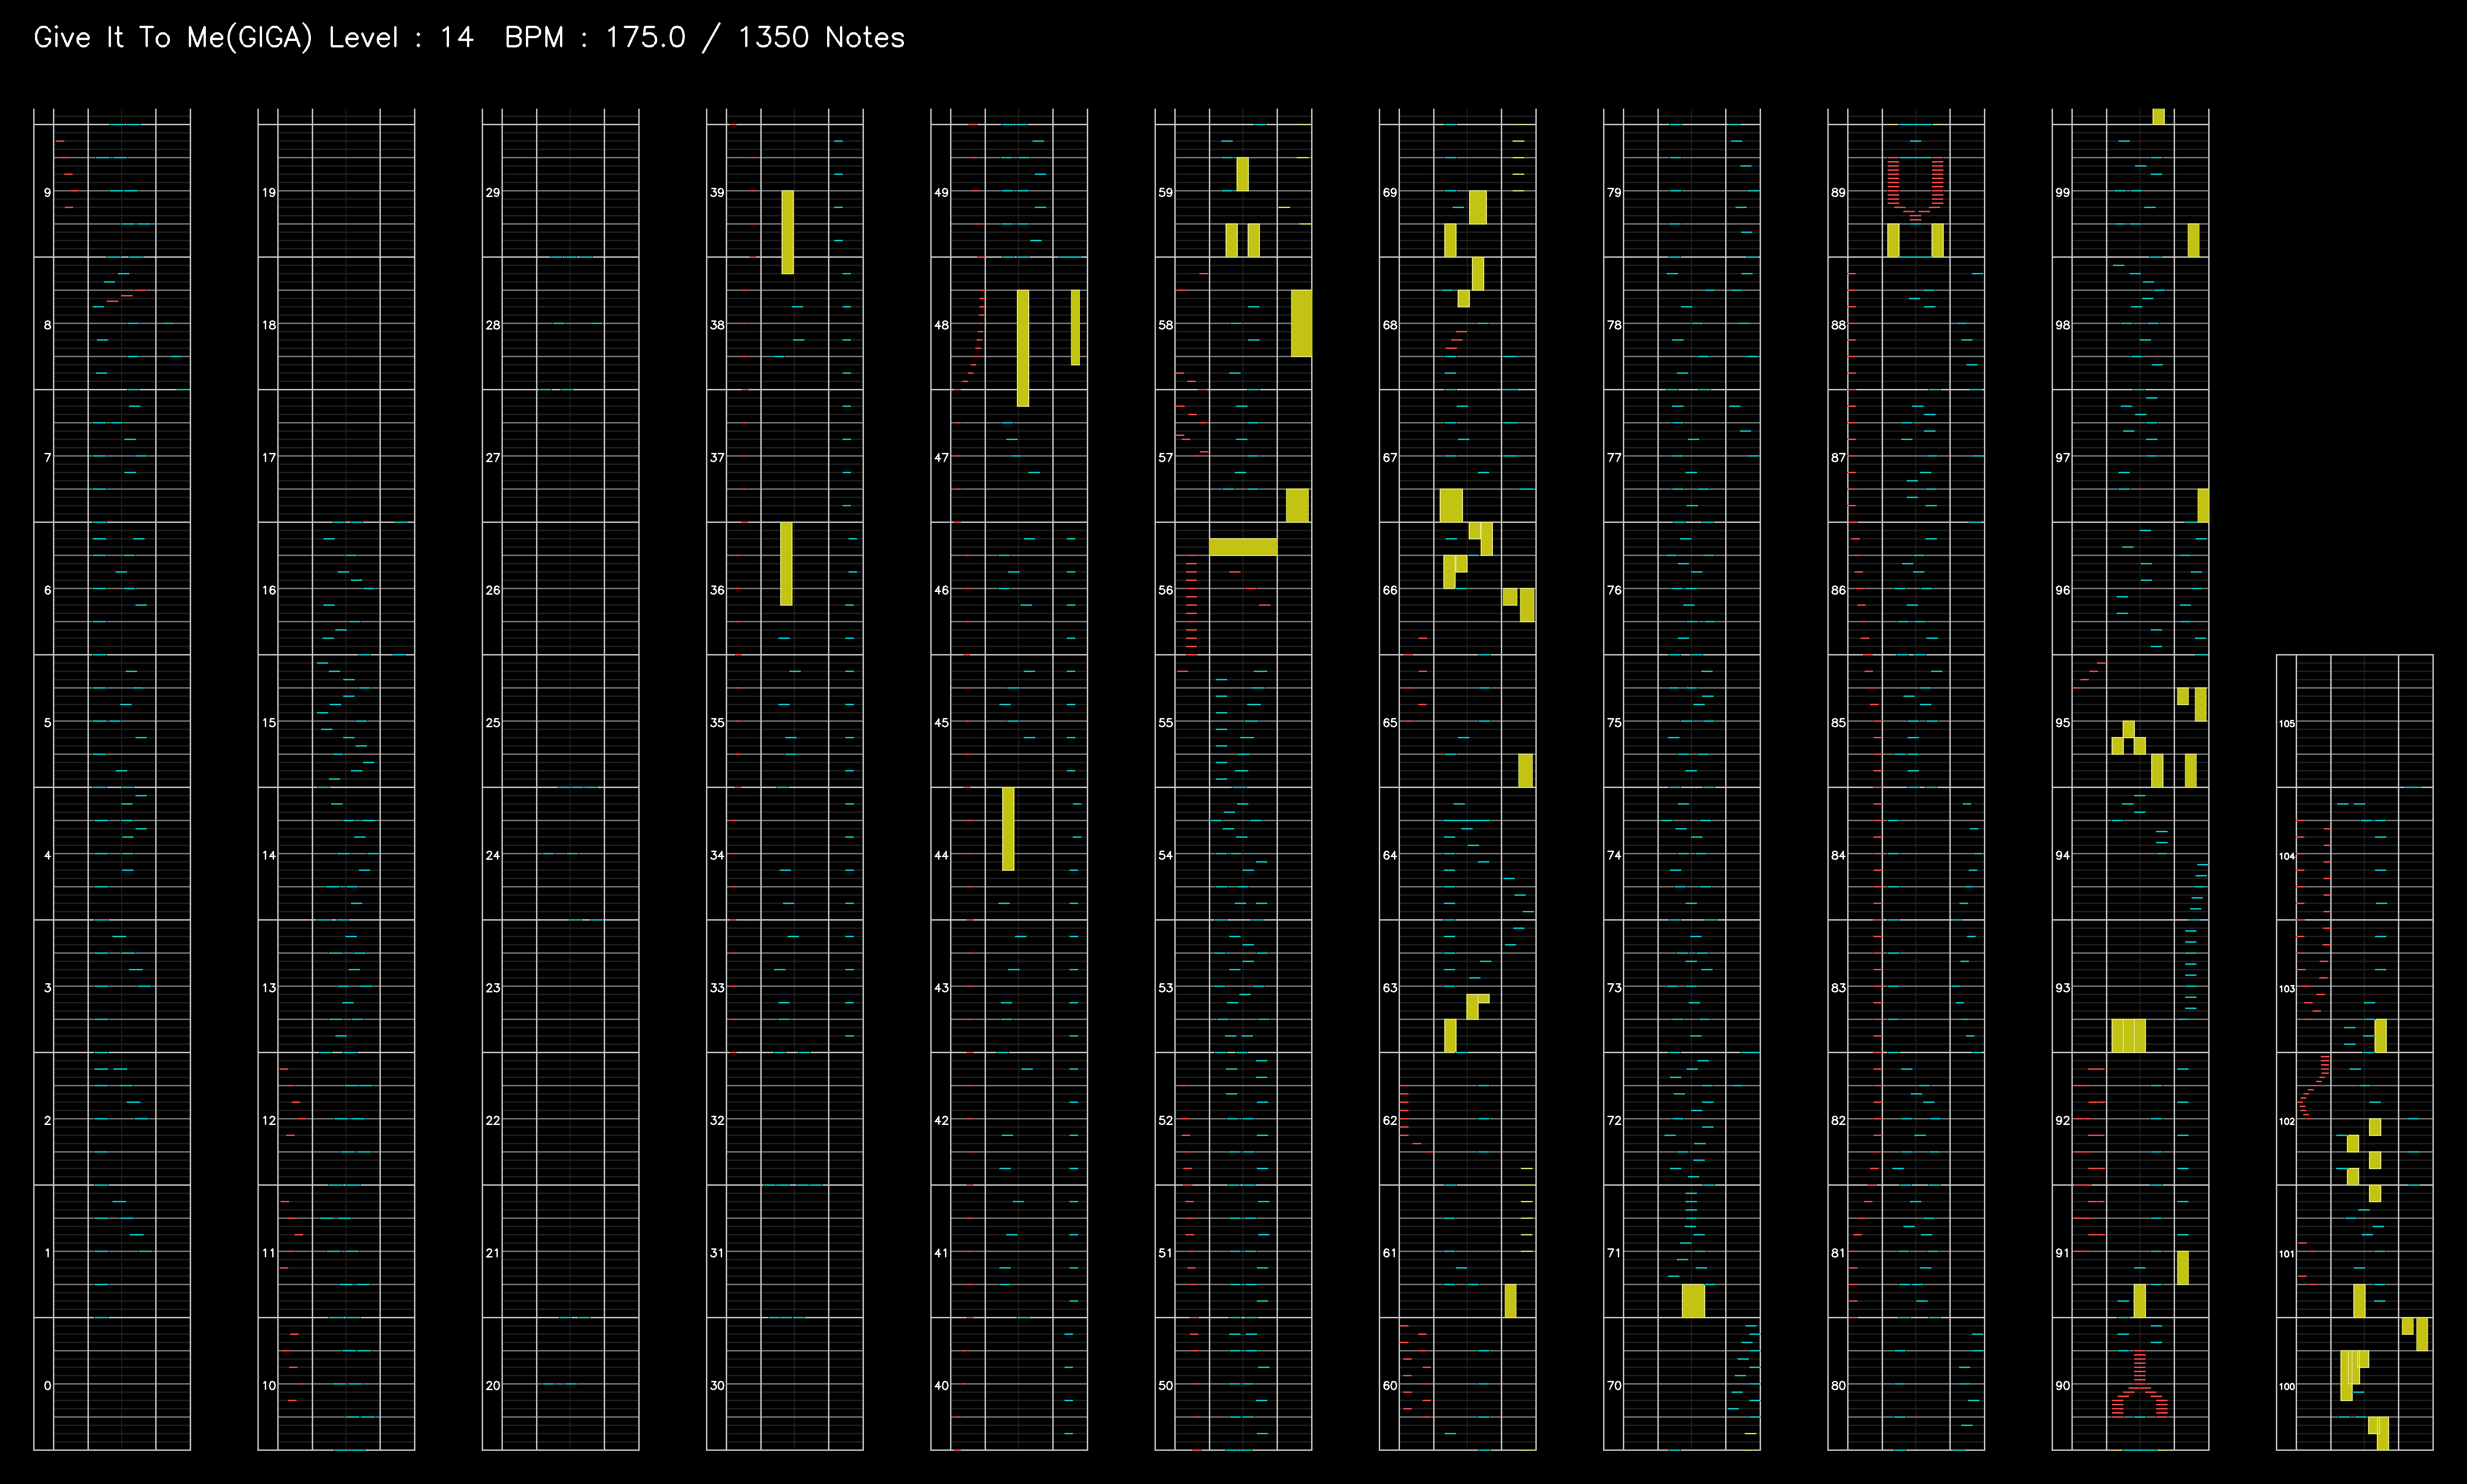Select measure number 29 label
The width and height of the screenshot is (2467, 1484).
(492, 192)
